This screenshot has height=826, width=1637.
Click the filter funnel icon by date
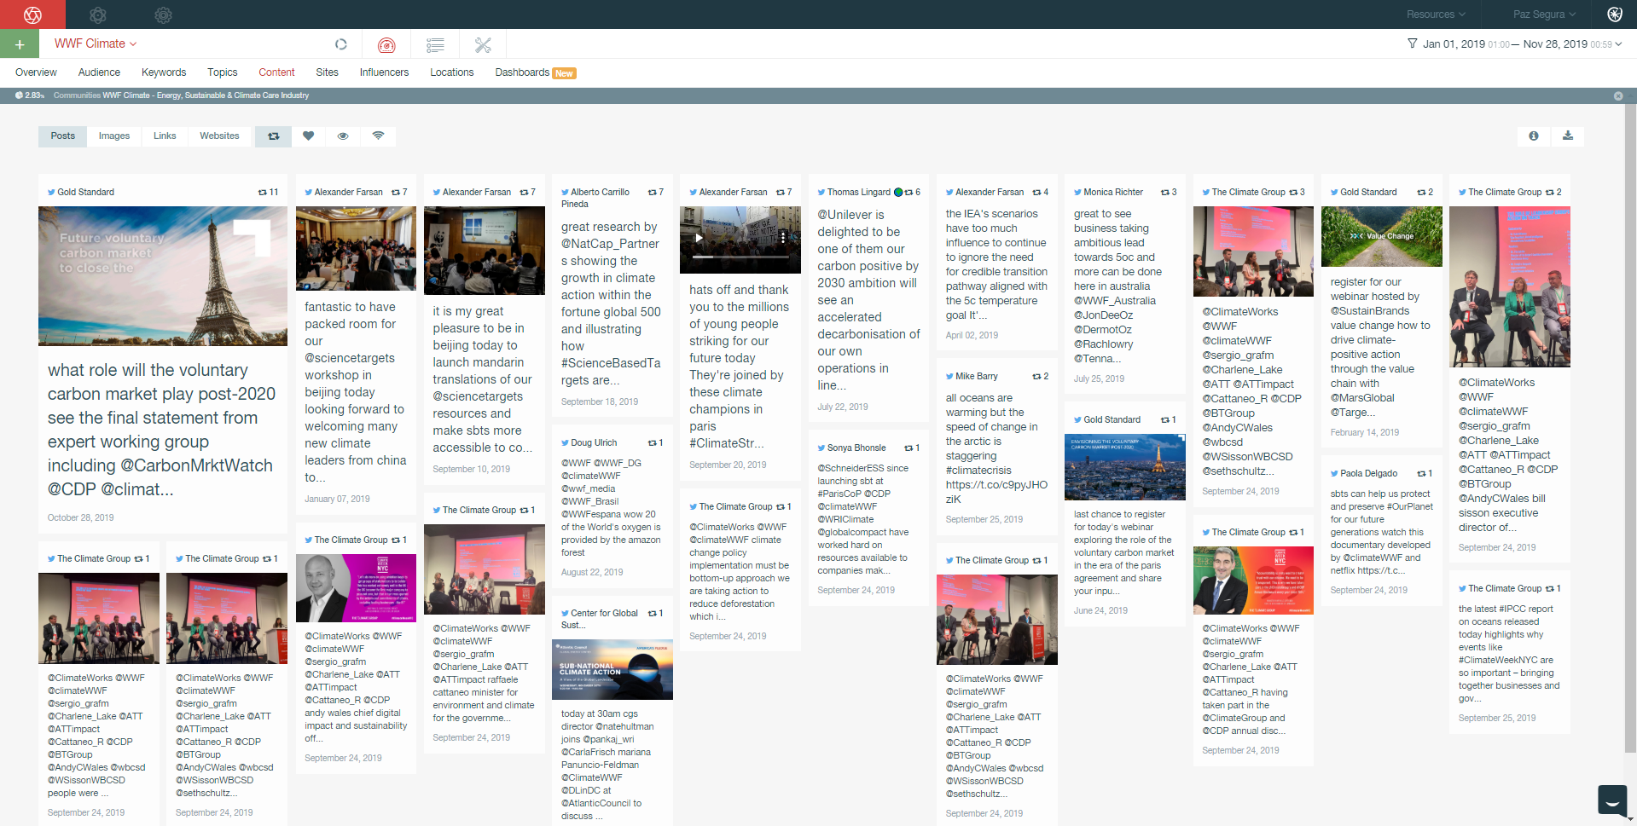click(x=1413, y=43)
